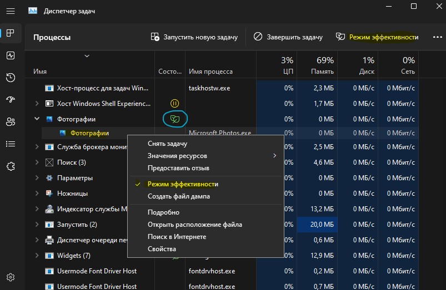Click the Диспетчер очереди печати printer icon
446x290 pixels.
coord(49,240)
